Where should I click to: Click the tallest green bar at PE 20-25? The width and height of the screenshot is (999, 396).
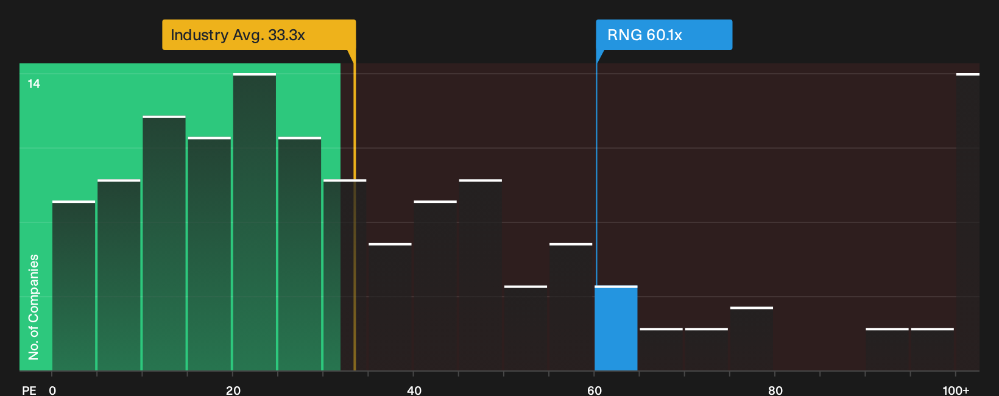(x=255, y=222)
